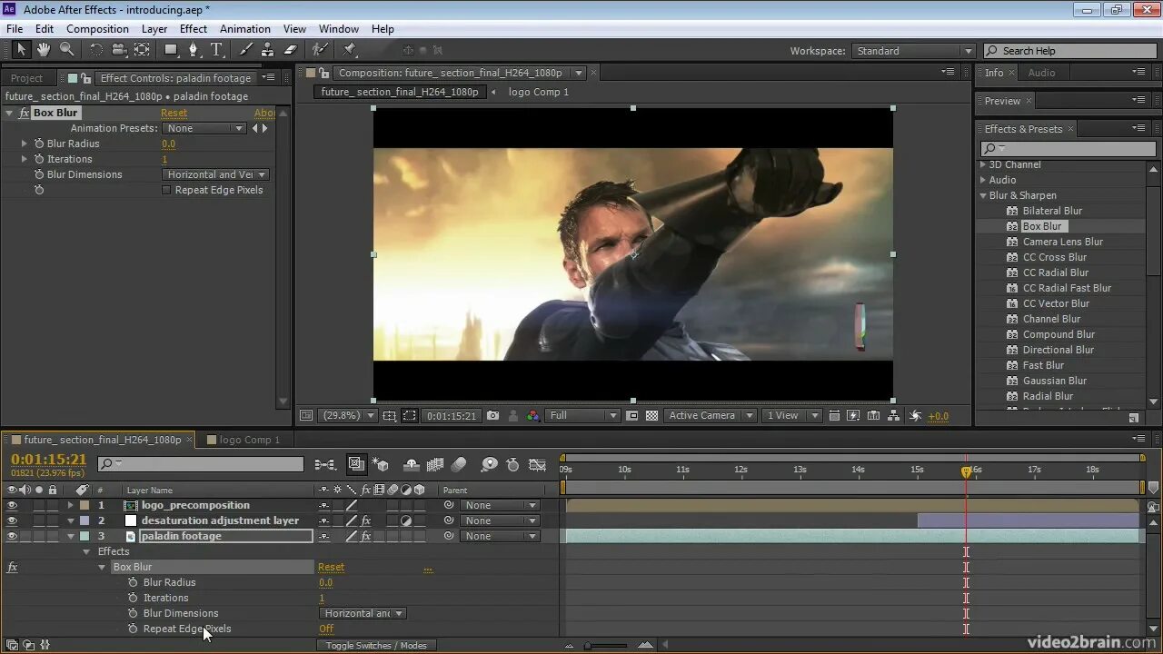Image resolution: width=1163 pixels, height=654 pixels.
Task: Toggle the transparency grid in viewer
Action: (651, 415)
